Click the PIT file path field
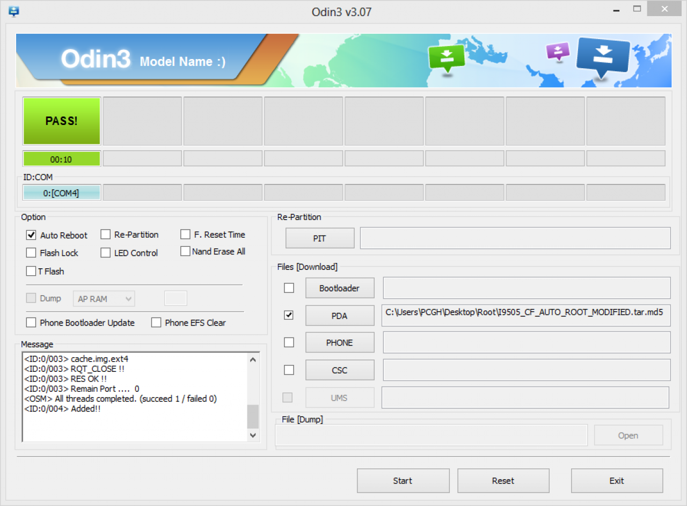687x506 pixels. point(515,238)
